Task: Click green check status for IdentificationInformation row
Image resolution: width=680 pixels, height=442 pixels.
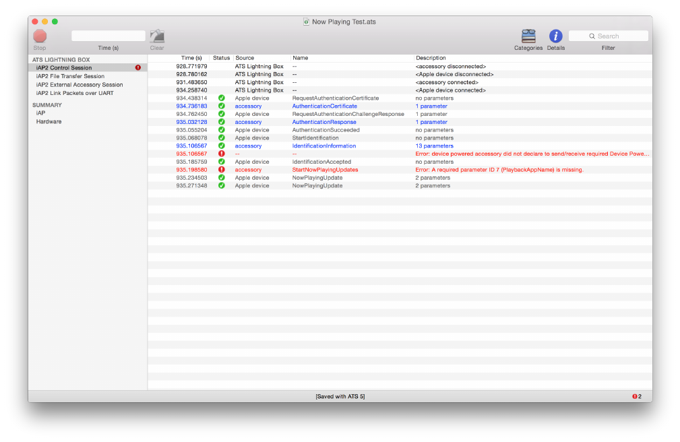Action: coord(222,146)
